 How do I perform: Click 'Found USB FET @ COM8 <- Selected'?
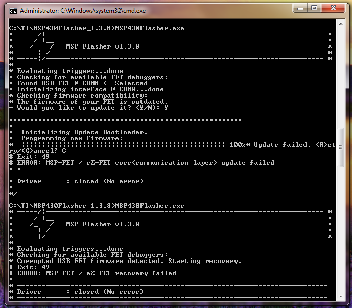point(82,83)
